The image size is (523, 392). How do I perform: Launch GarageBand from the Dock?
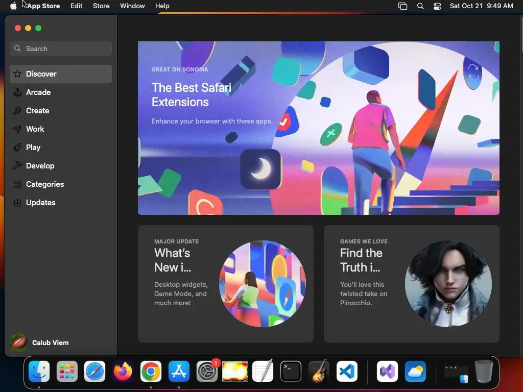pos(319,372)
